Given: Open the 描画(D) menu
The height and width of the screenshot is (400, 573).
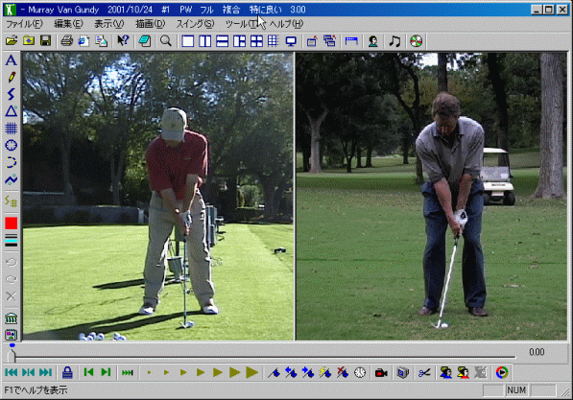Looking at the screenshot, I should coord(150,24).
